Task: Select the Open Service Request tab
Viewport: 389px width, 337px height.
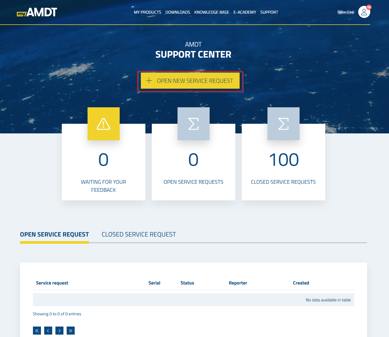Action: click(54, 234)
